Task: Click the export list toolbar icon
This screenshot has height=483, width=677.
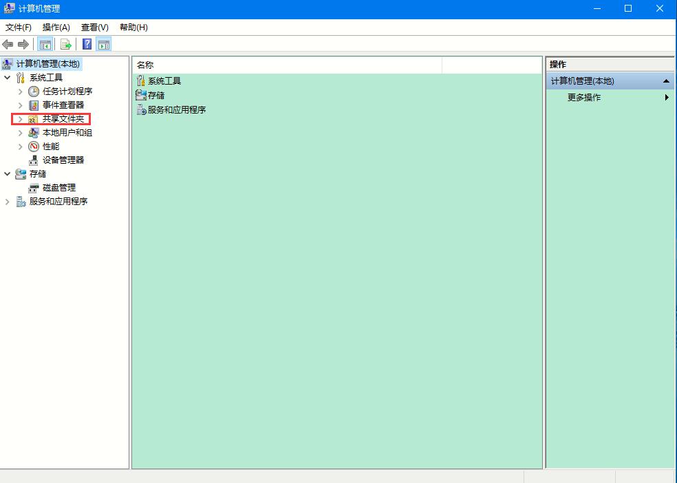Action: pyautogui.click(x=66, y=44)
